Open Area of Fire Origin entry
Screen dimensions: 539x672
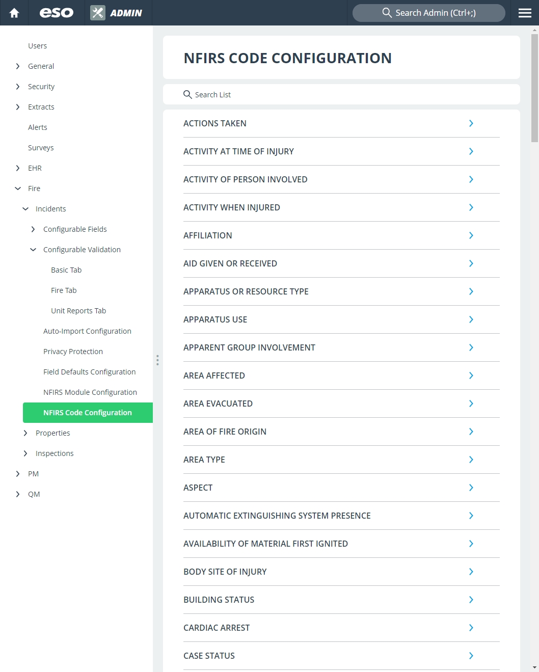tap(341, 432)
